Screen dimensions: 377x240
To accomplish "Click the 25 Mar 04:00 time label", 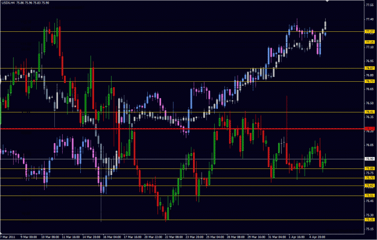I will pyautogui.click(x=215, y=237).
